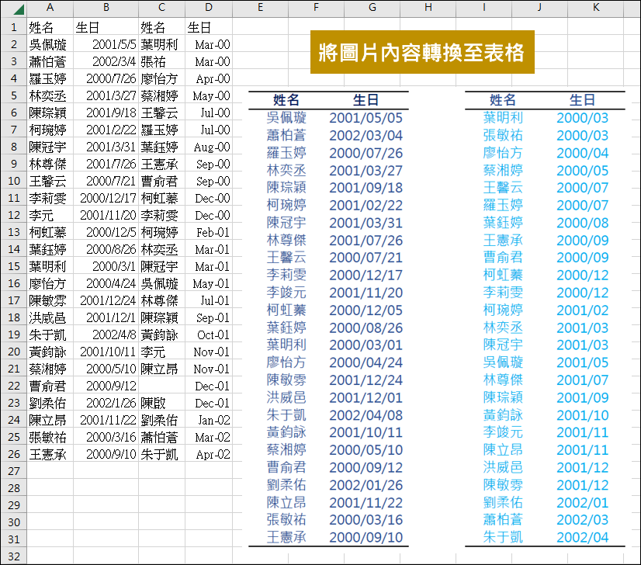Select column D header
The width and height of the screenshot is (641, 565).
(209, 7)
